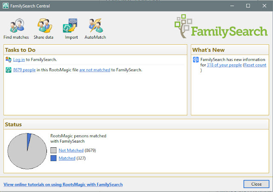This screenshot has height=192, width=273.
Task: Click the are not matched link
Action: [x=95, y=70]
